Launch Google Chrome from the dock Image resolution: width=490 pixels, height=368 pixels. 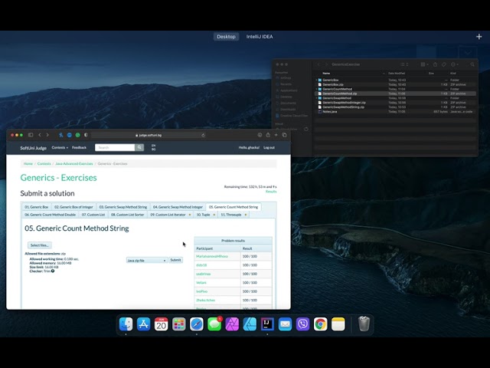320,324
